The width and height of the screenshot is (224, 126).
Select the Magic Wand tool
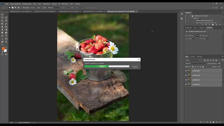(6, 17)
